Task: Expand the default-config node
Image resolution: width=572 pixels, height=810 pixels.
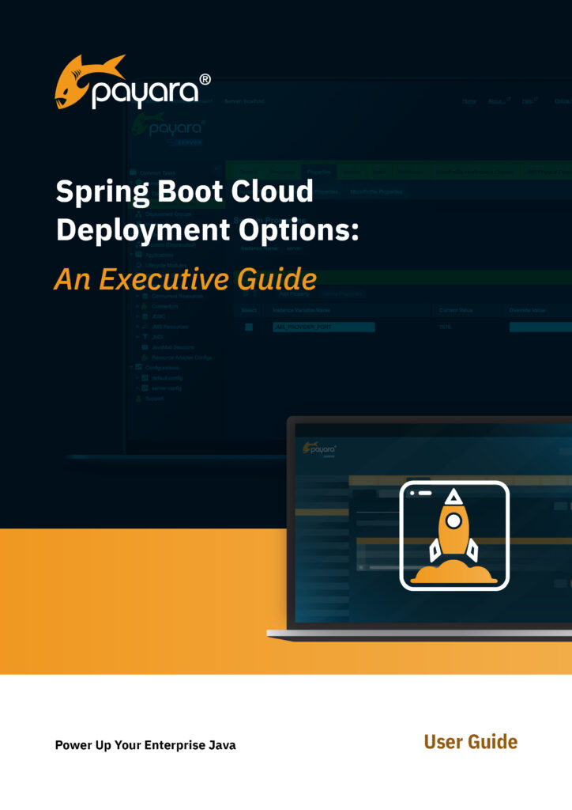Action: (137, 378)
